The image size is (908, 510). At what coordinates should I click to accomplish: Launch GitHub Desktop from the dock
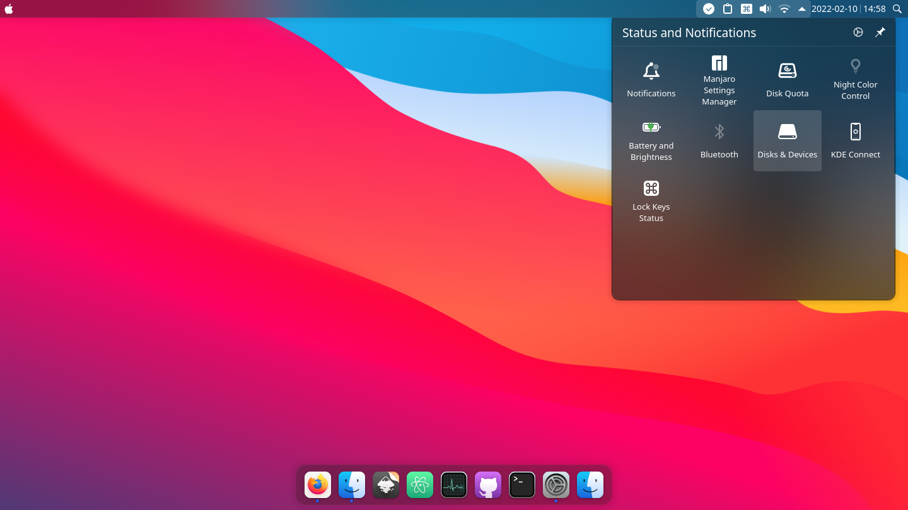(x=488, y=485)
